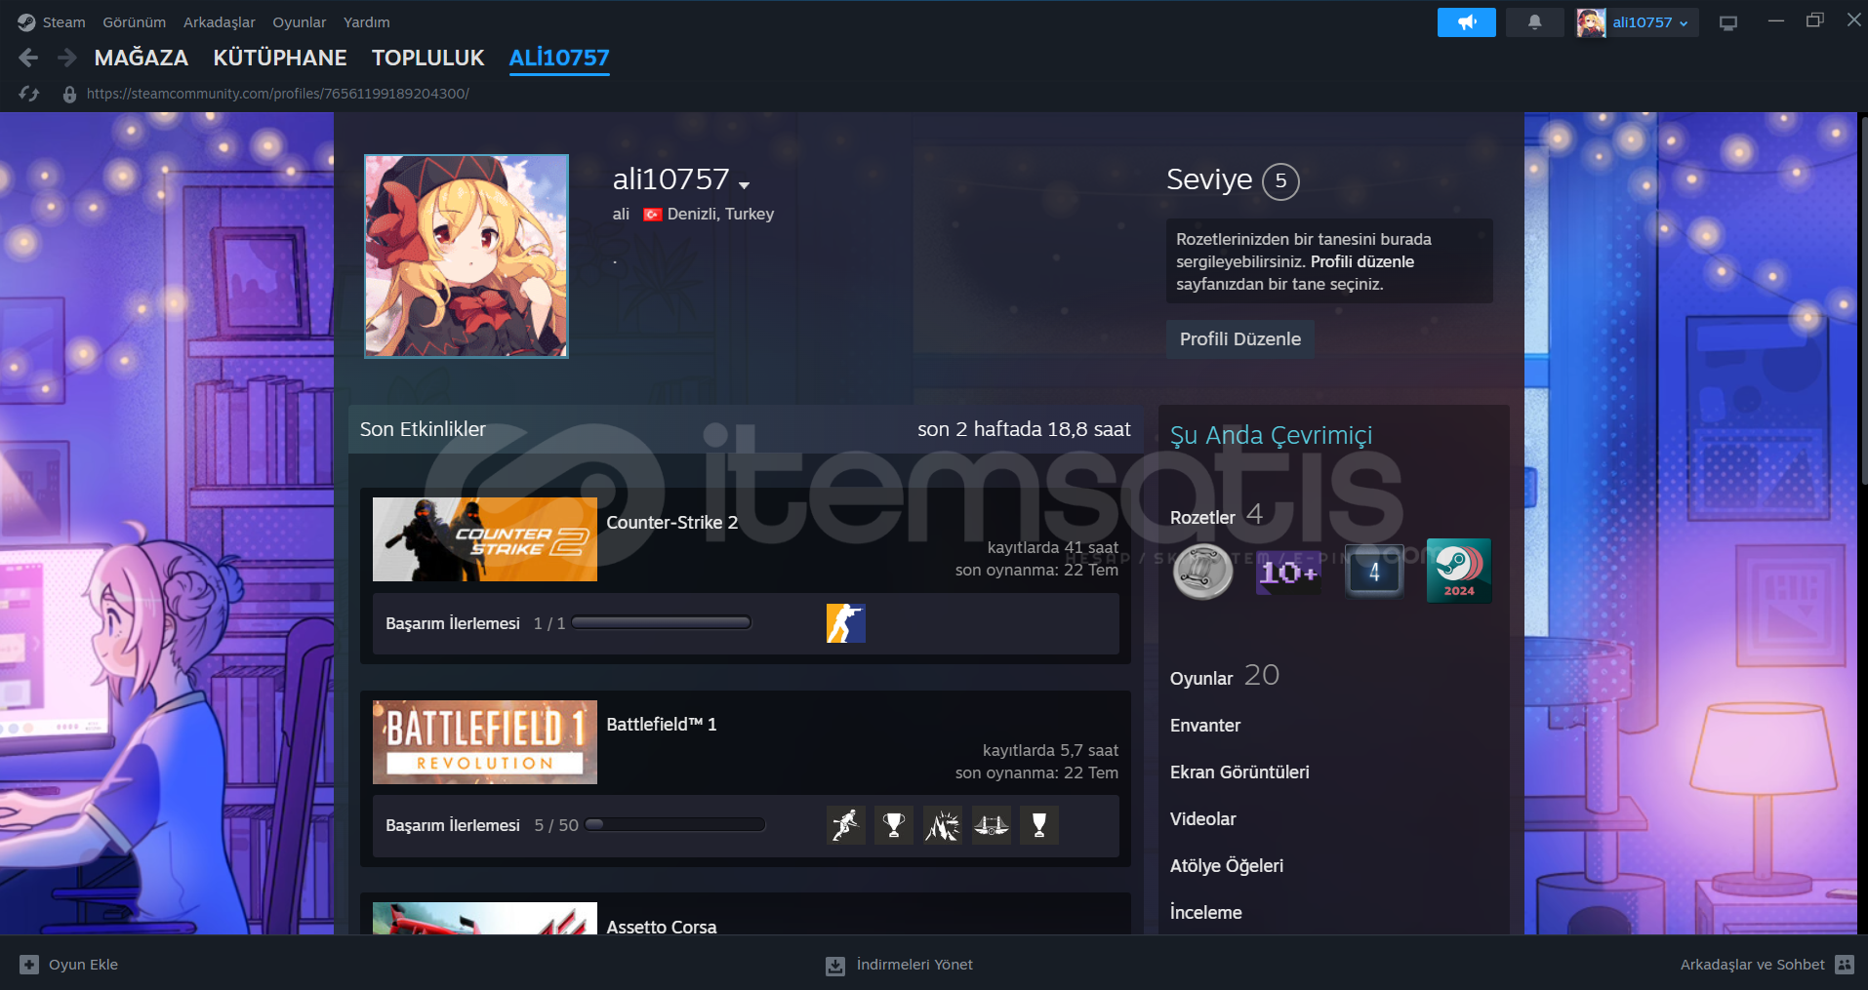View Battlefield 1 goblet achievement icon
This screenshot has width=1868, height=990.
pyautogui.click(x=1039, y=825)
